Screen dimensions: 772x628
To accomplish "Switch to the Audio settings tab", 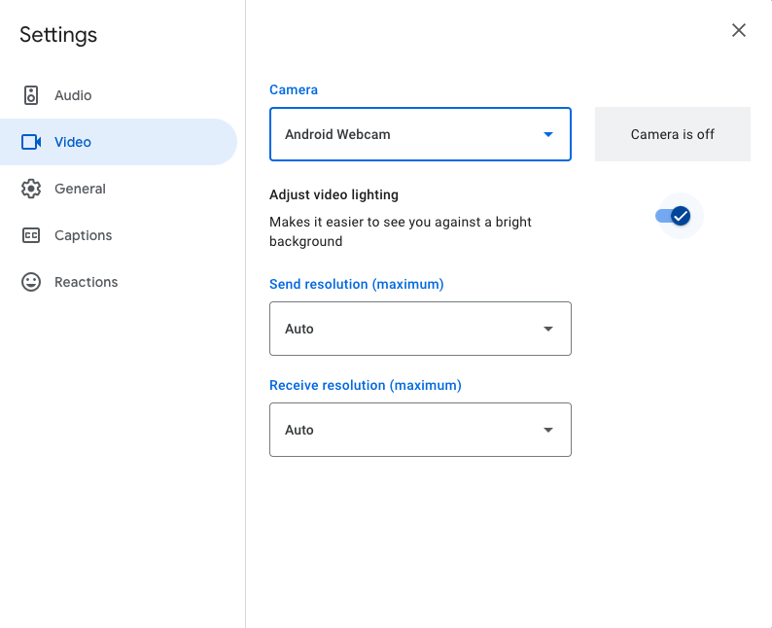I will click(73, 95).
